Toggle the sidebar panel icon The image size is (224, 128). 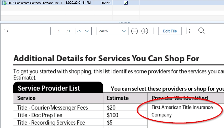[6, 31]
